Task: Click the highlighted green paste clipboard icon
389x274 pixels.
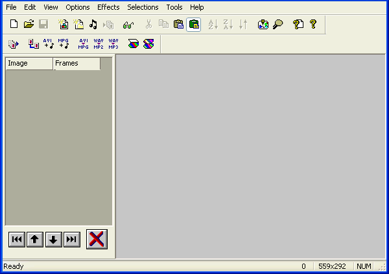Action: click(x=193, y=24)
